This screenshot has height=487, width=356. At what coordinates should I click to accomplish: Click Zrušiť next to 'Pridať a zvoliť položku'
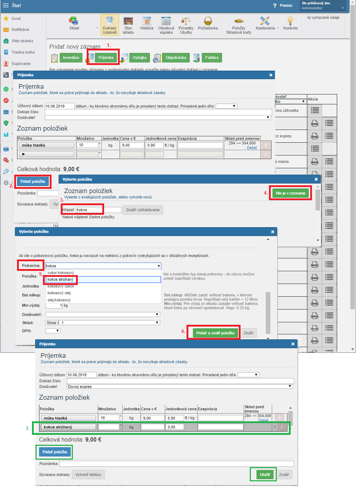[248, 333]
